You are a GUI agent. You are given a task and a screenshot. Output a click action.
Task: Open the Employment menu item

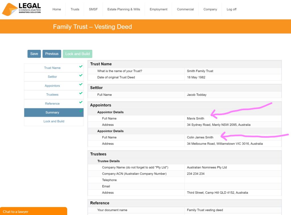[158, 9]
